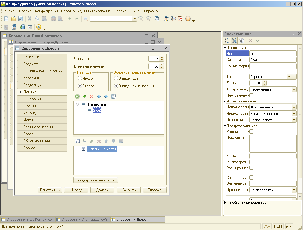Choose the В виде кода option

116,78
